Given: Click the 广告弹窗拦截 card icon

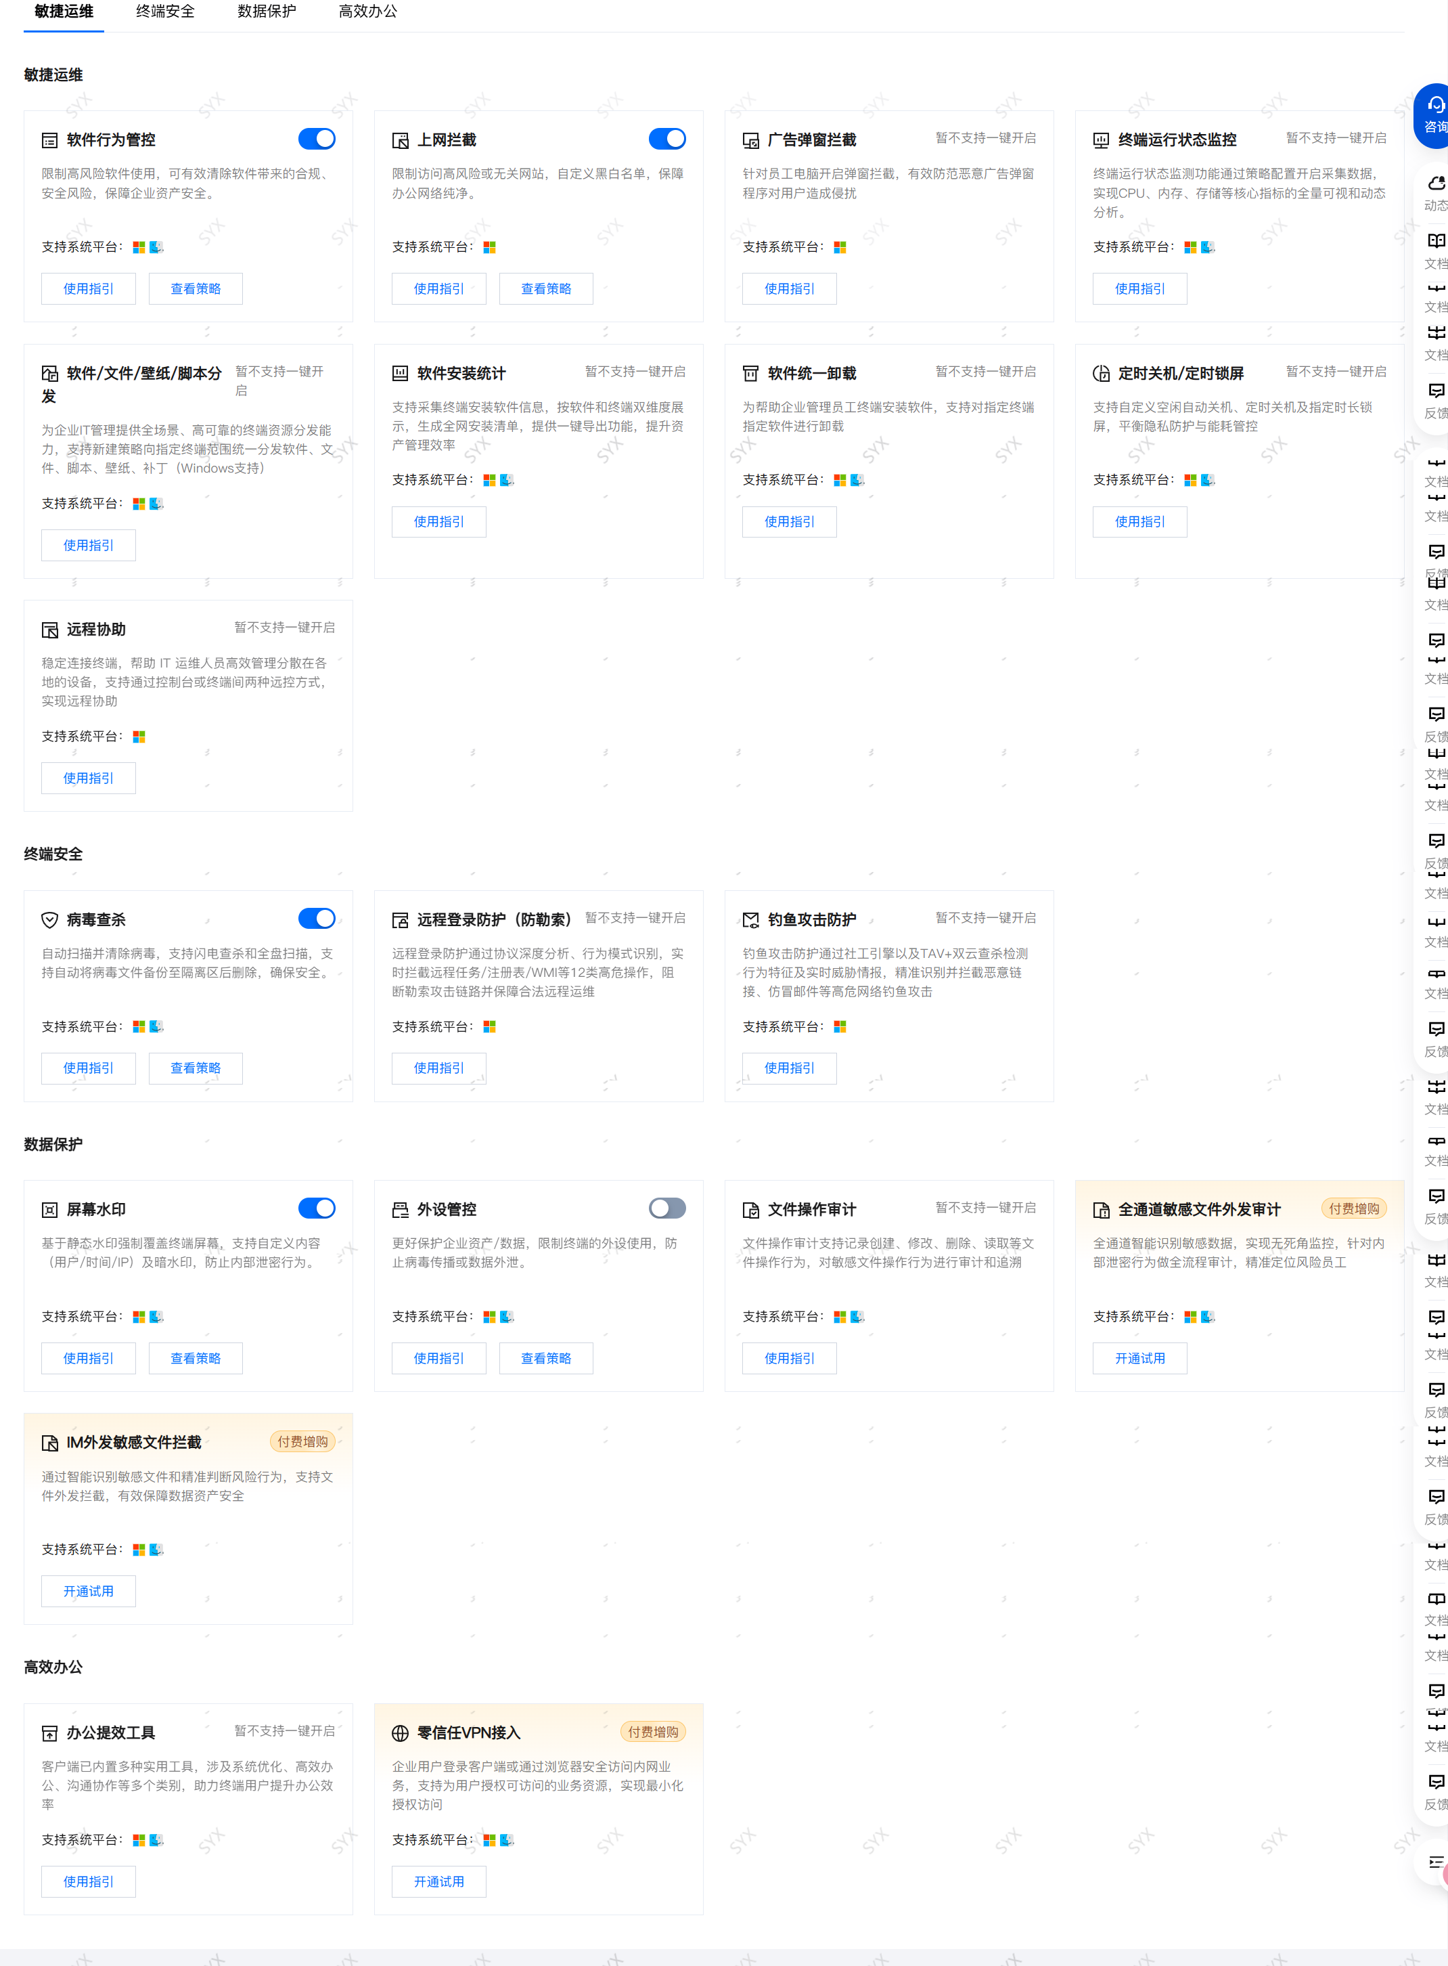Looking at the screenshot, I should tap(751, 140).
